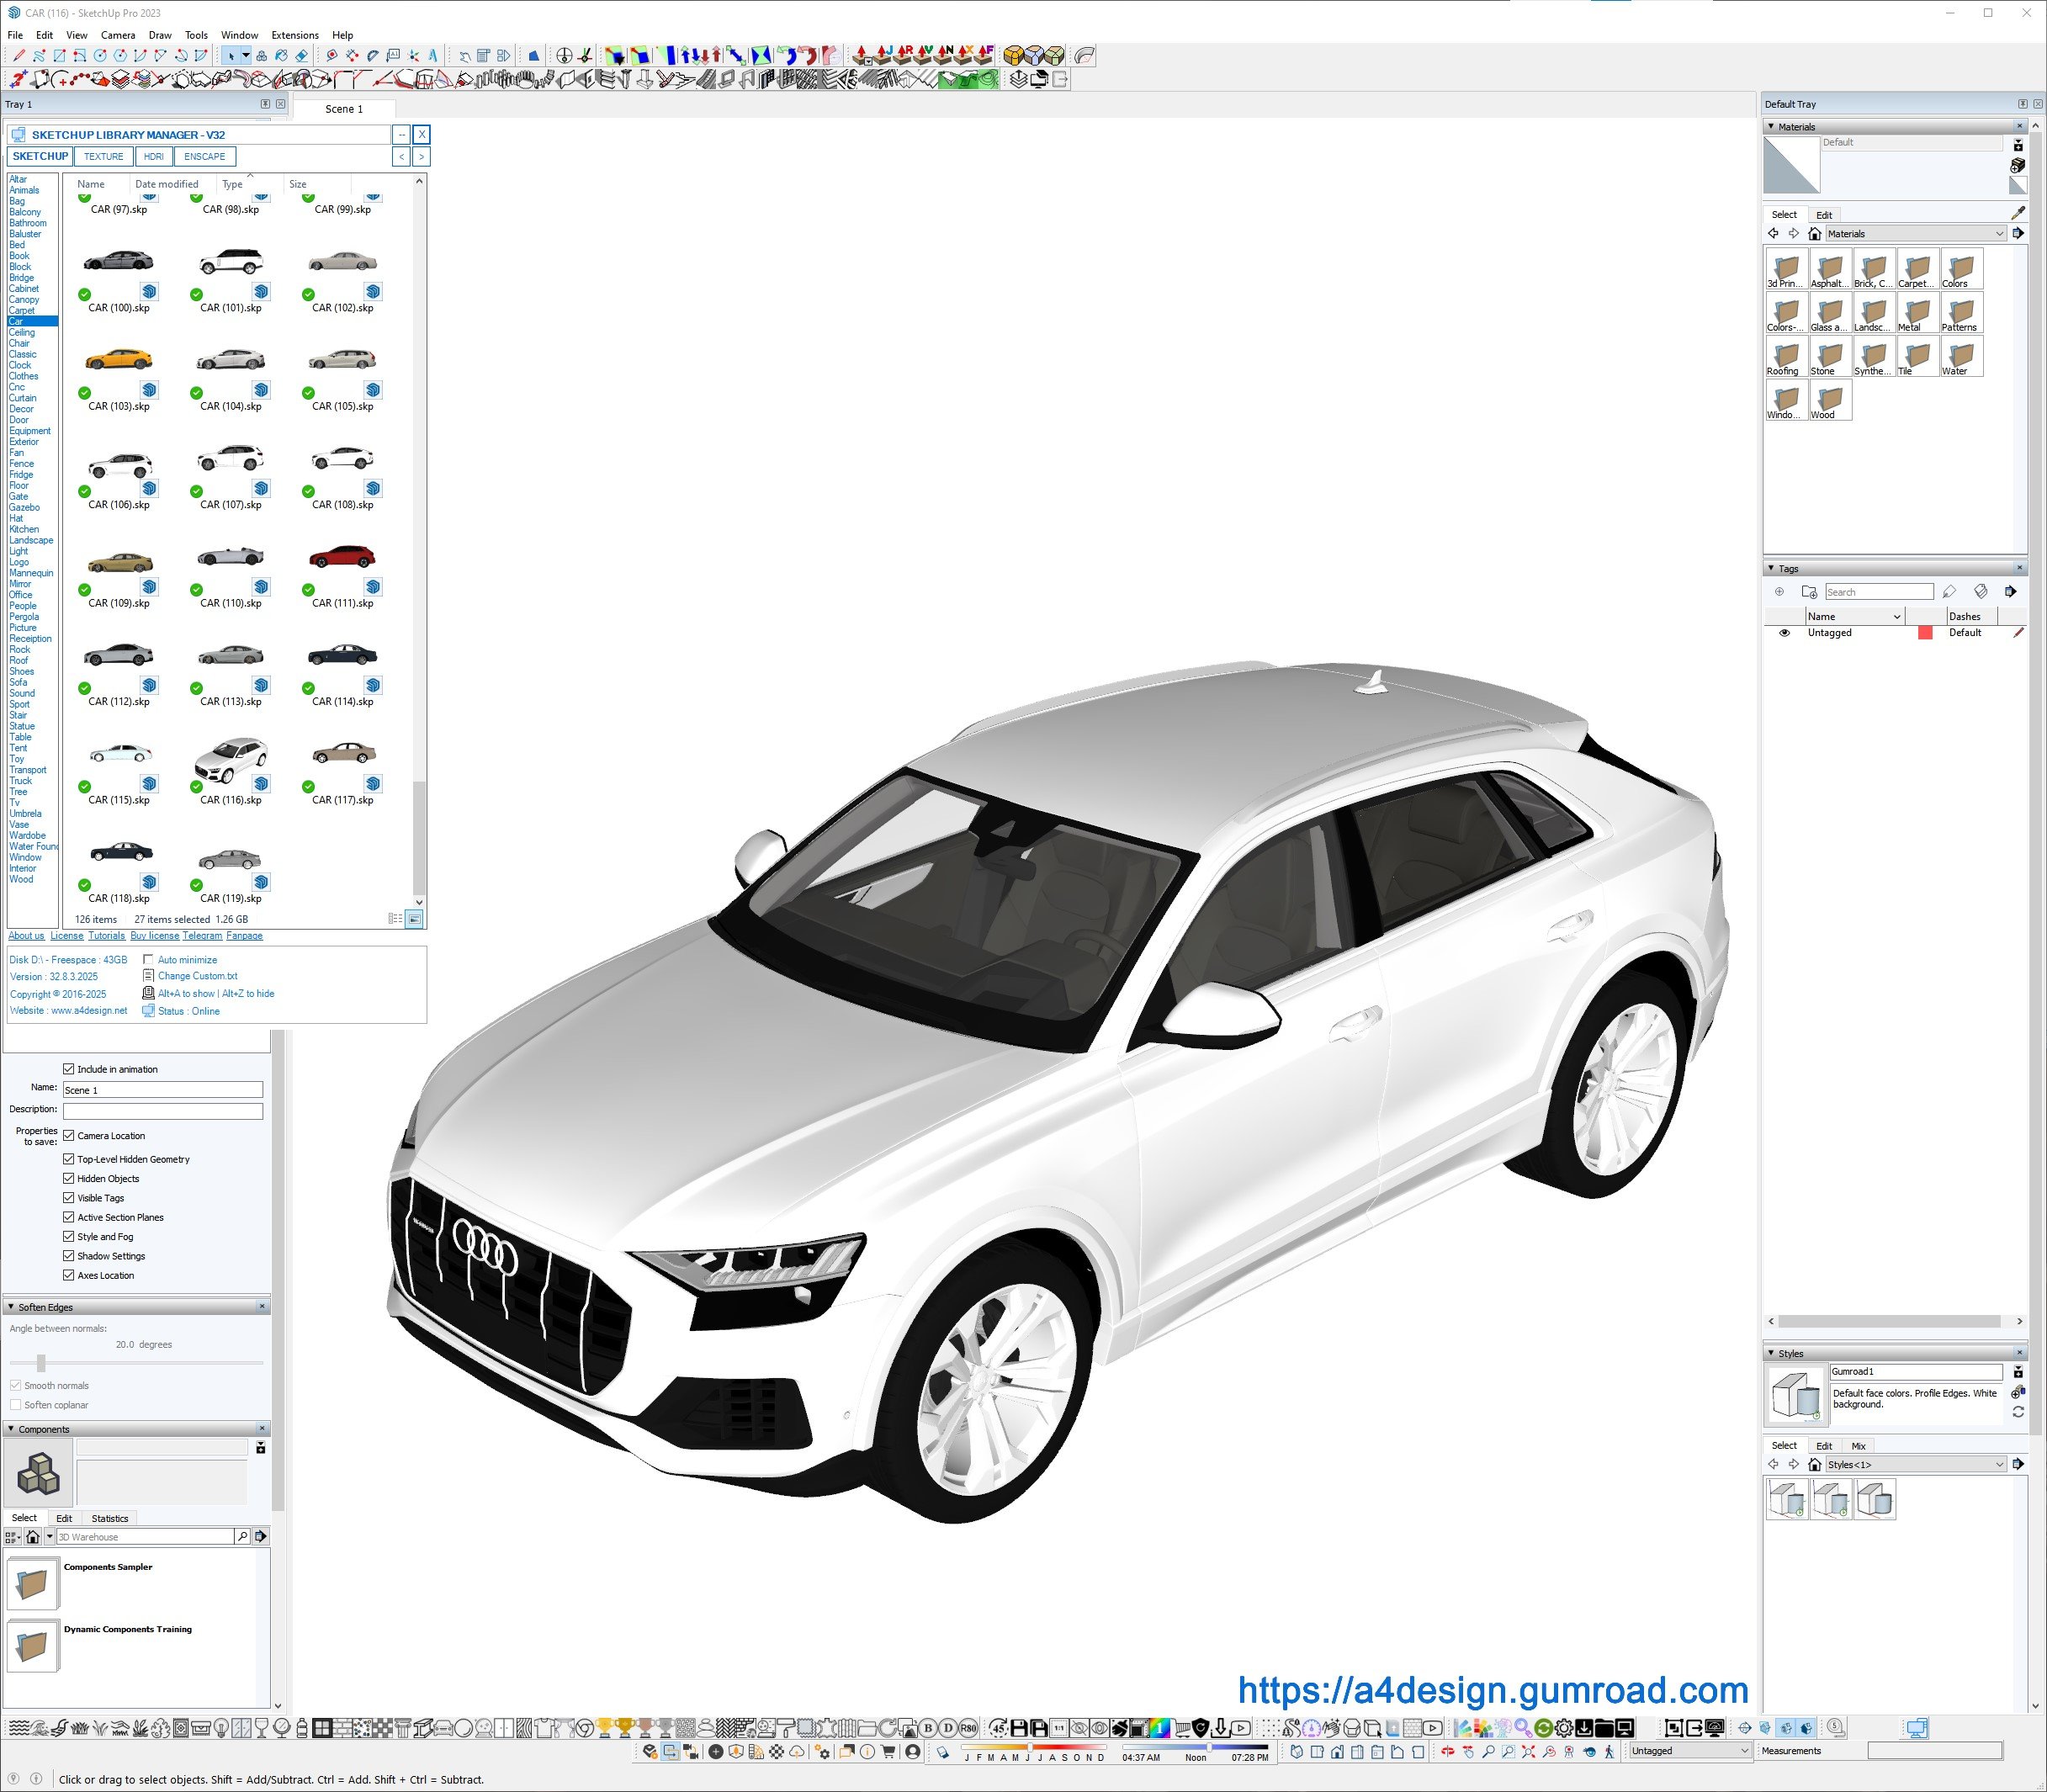2047x1792 pixels.
Task: Click the Add Tag plus icon
Action: pos(1779,592)
